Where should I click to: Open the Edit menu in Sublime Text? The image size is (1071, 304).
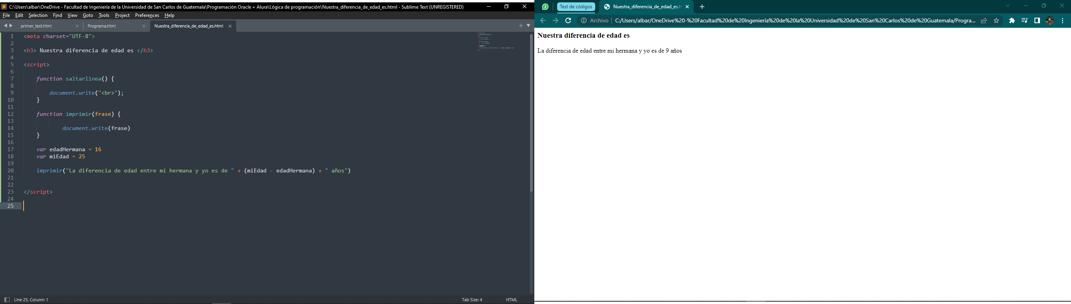20,15
